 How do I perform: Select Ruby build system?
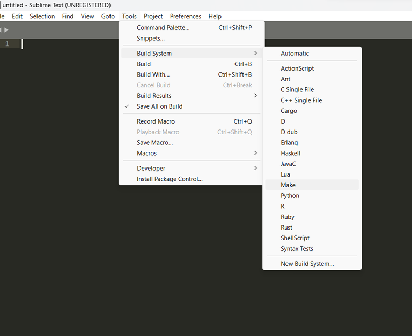pyautogui.click(x=312, y=217)
